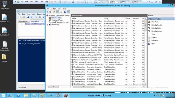Close the Untitled4.ps1 script tab

coord(43,21)
